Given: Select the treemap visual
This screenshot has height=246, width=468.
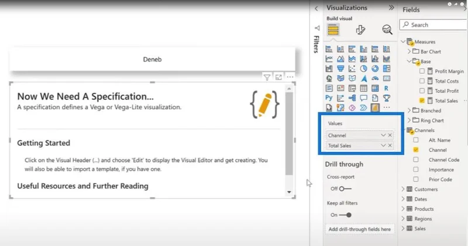Looking at the screenshot, I should pyautogui.click(x=387, y=68).
